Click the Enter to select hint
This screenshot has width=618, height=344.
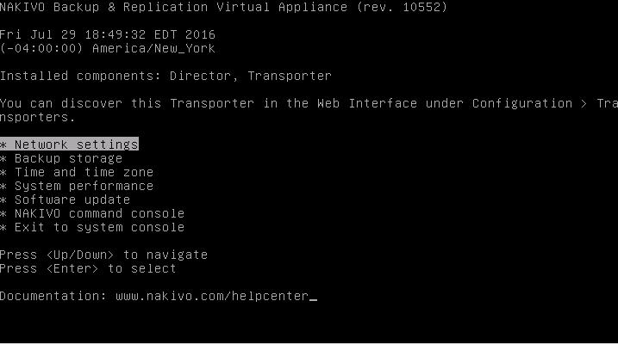pos(88,268)
